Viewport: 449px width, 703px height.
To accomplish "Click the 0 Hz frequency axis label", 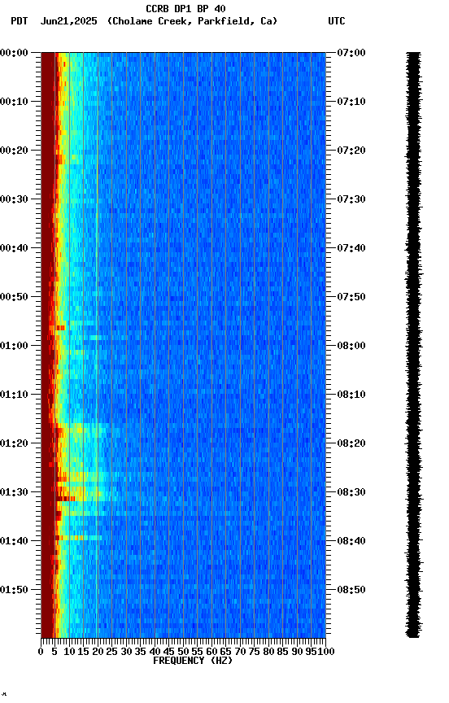I will coord(41,652).
